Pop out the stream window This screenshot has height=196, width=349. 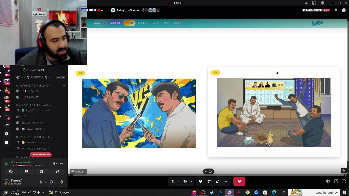pyautogui.click(x=336, y=181)
